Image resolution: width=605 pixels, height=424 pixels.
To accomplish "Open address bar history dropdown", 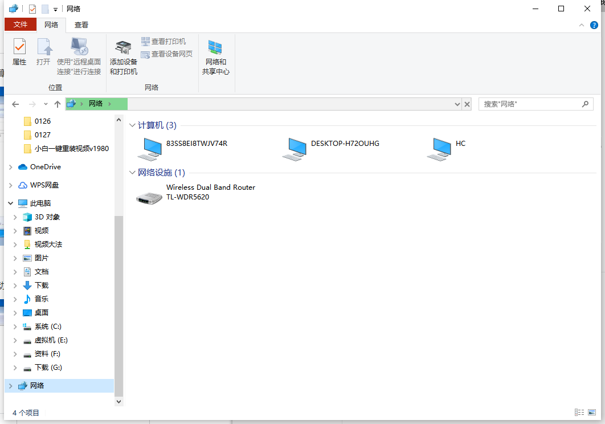I will point(457,104).
